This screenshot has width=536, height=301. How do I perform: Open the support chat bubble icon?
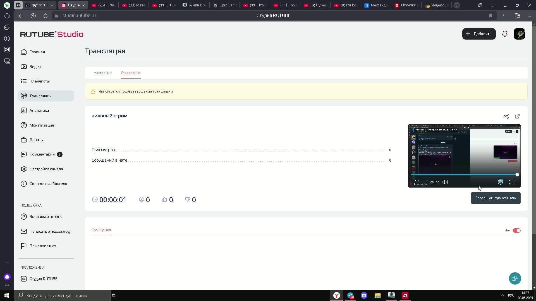tap(515, 278)
